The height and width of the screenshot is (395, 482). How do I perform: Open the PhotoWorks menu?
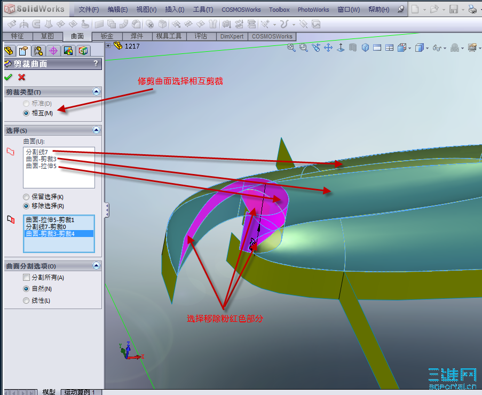(x=313, y=10)
